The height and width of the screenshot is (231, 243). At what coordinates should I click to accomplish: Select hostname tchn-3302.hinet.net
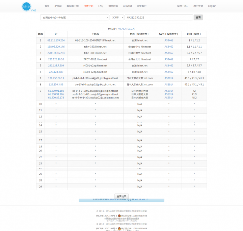pos(95,47)
